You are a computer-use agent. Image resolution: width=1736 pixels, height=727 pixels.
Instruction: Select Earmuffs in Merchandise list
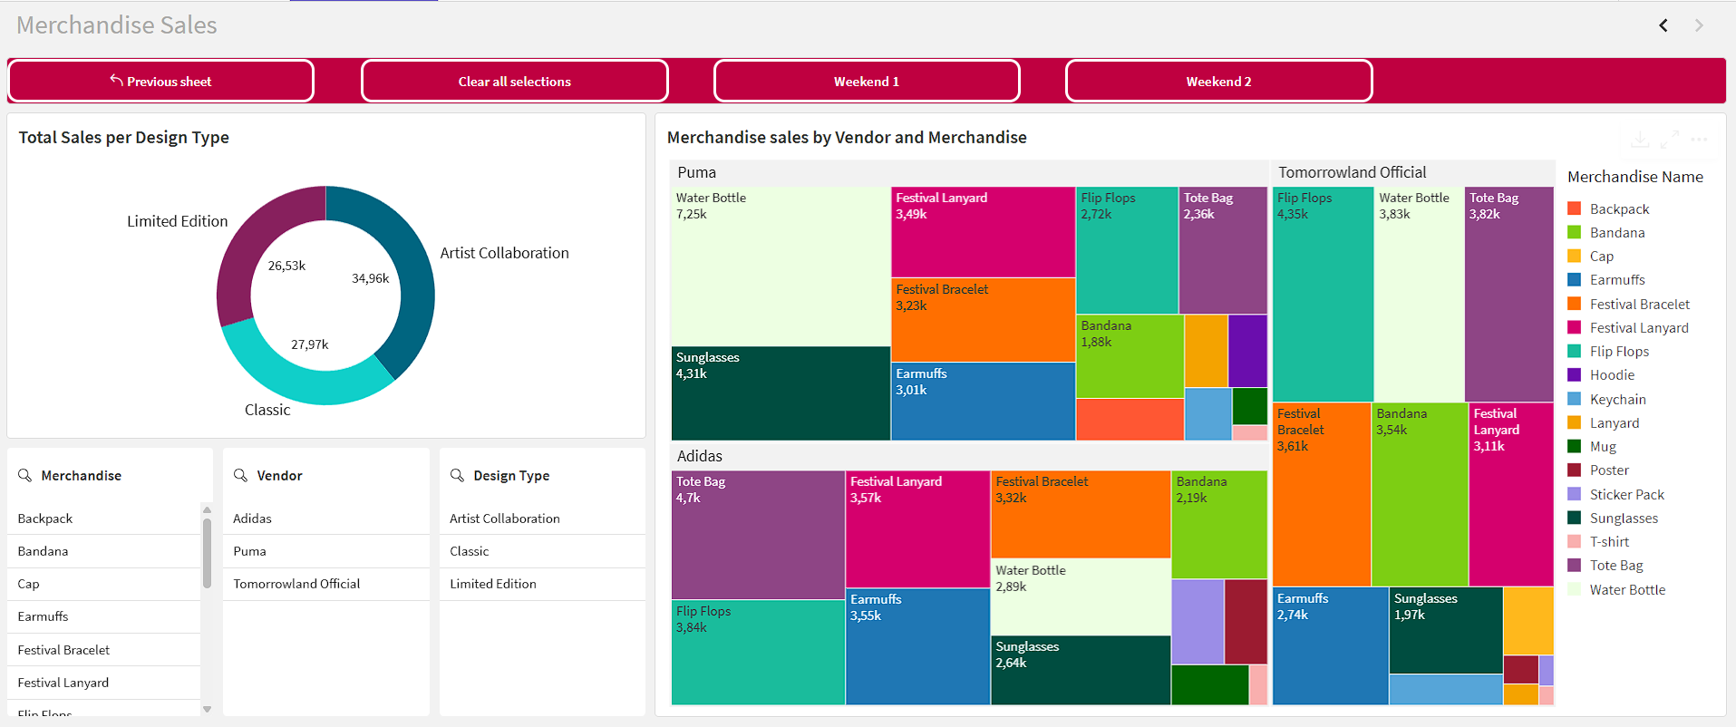coord(103,616)
